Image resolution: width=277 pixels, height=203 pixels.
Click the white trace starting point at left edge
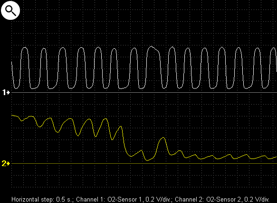click(x=12, y=62)
